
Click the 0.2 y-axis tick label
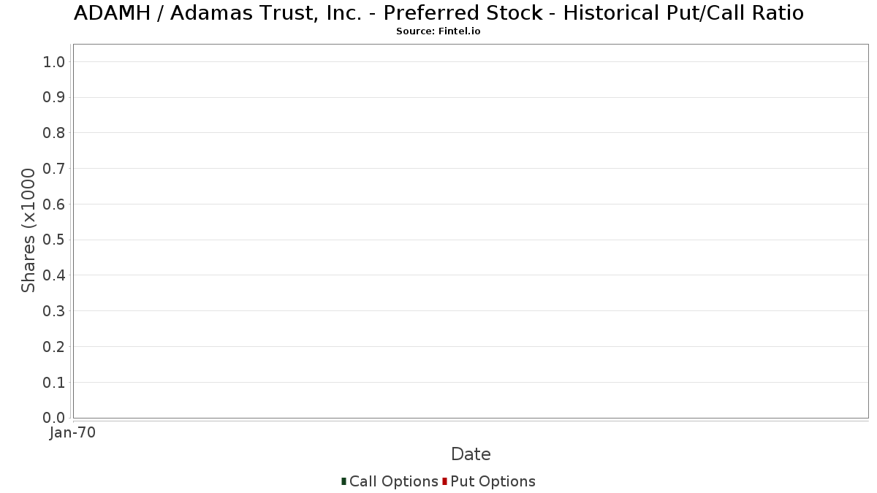click(x=54, y=347)
